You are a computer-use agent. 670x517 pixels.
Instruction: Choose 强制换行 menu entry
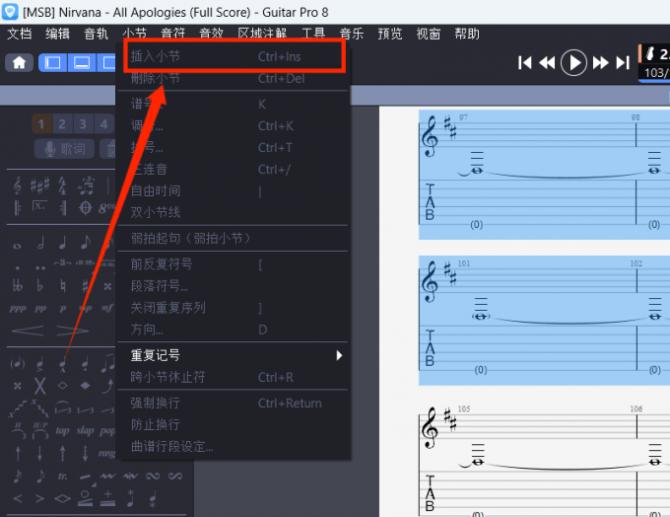click(x=234, y=403)
